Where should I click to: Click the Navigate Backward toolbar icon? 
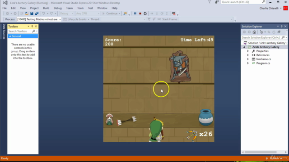[7, 13]
